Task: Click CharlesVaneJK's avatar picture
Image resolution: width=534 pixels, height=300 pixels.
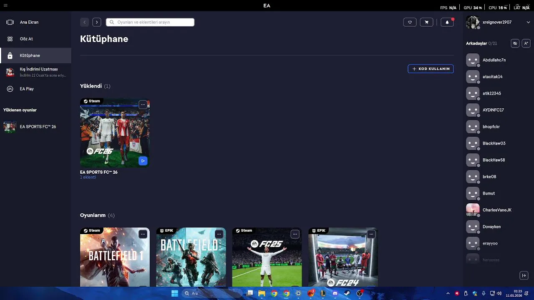Action: click(x=473, y=210)
